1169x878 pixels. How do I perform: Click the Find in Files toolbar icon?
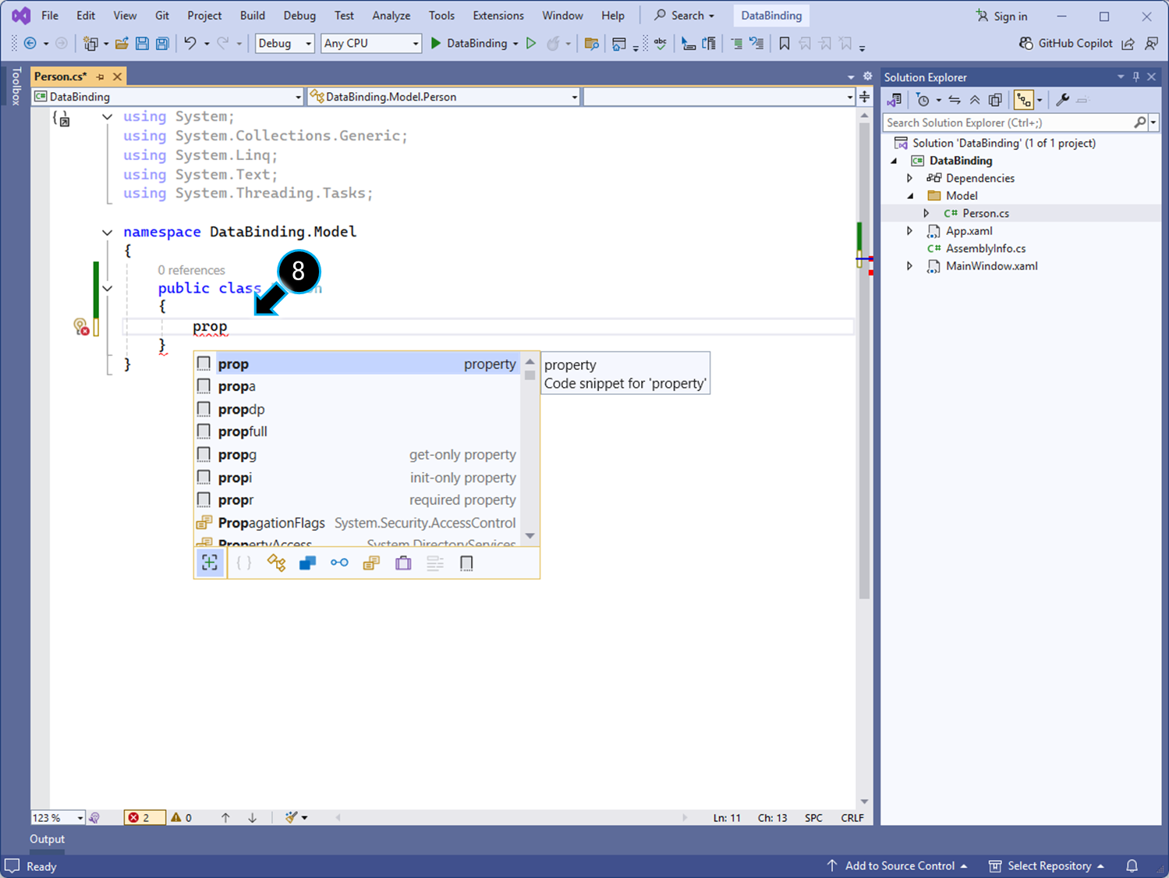pyautogui.click(x=591, y=44)
